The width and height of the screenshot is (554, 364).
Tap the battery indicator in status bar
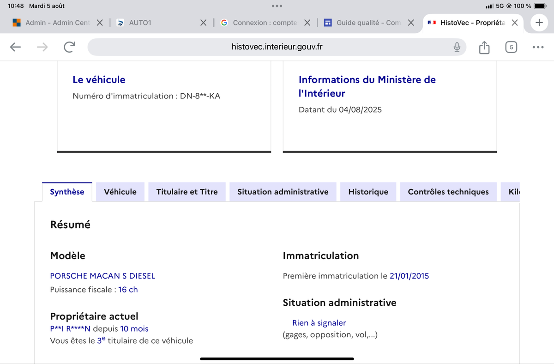point(540,6)
